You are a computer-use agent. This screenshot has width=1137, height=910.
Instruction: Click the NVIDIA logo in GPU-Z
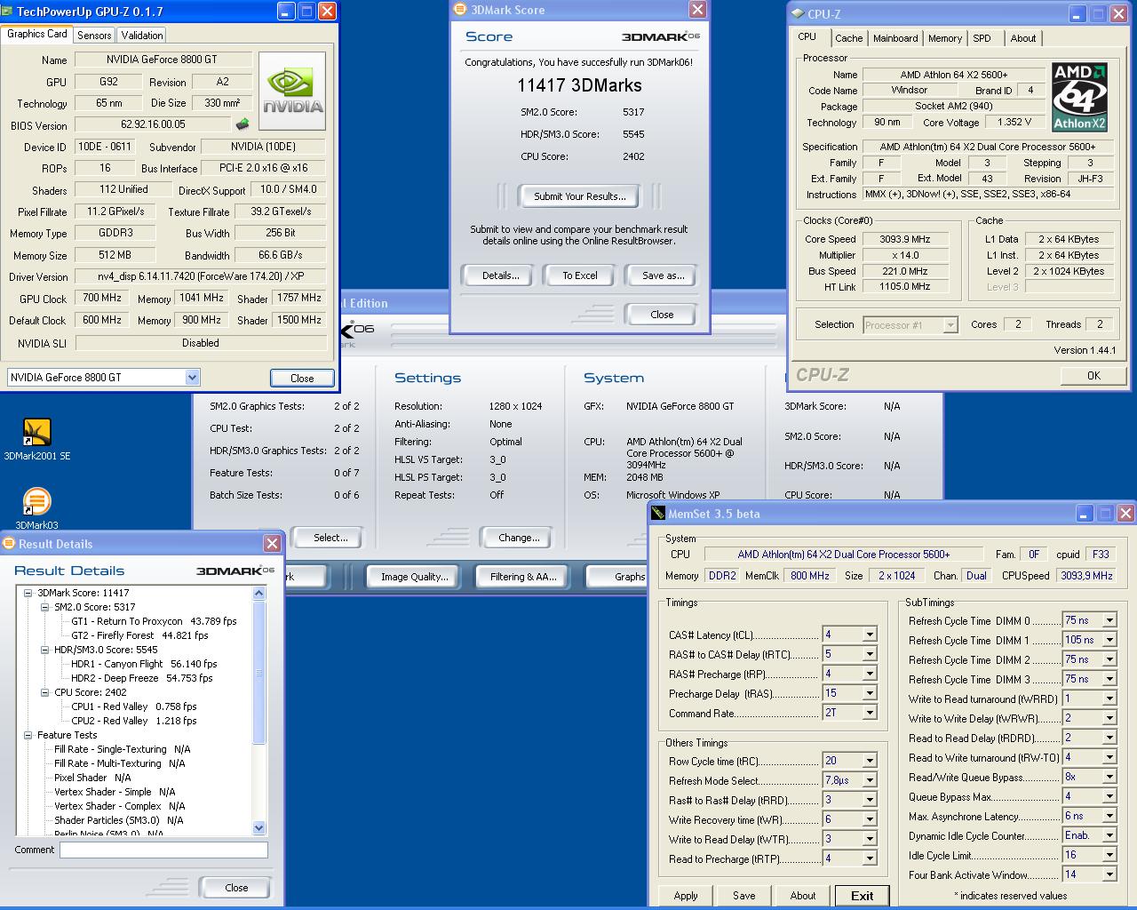[292, 91]
